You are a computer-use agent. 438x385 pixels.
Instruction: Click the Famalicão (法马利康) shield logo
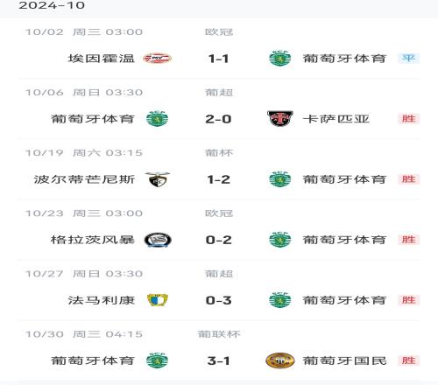pyautogui.click(x=158, y=300)
